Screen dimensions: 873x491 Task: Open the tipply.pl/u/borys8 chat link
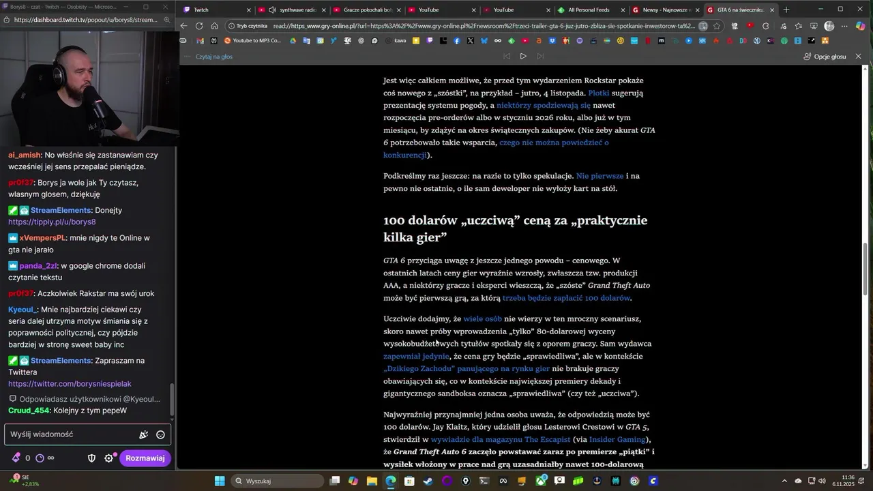pyautogui.click(x=52, y=222)
